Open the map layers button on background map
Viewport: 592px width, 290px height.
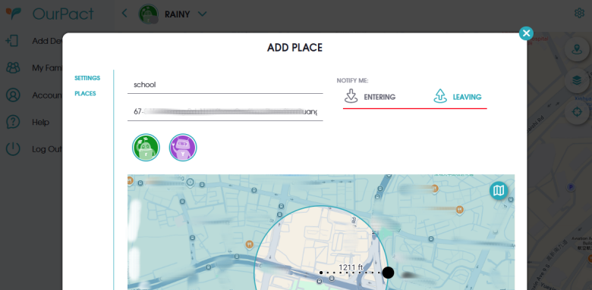[576, 80]
